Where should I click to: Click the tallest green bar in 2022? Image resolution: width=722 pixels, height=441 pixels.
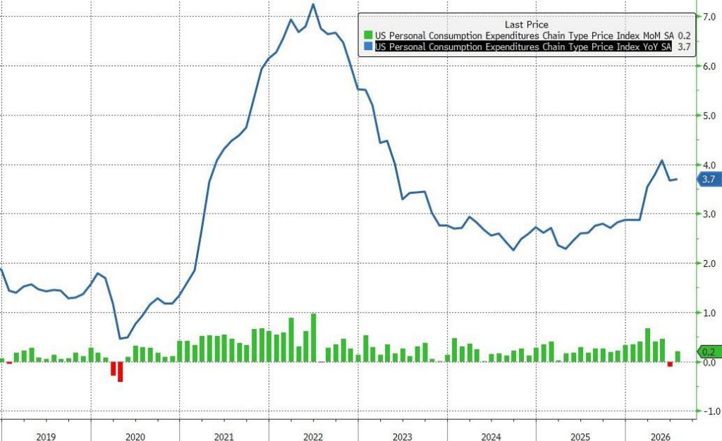[x=314, y=337]
